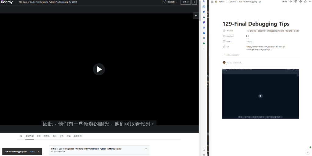Screen dimensions: 312x156
Task: Switch to the 公告 tab
Action: 62,136
